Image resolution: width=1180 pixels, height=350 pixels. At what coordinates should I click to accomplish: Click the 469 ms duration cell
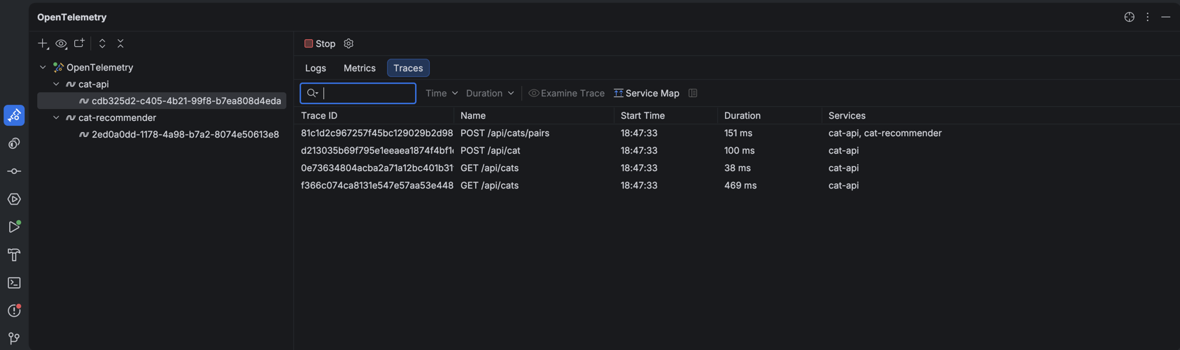[x=740, y=186]
